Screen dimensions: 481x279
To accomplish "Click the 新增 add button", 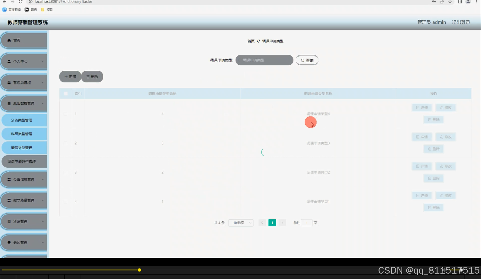I will coord(70,77).
